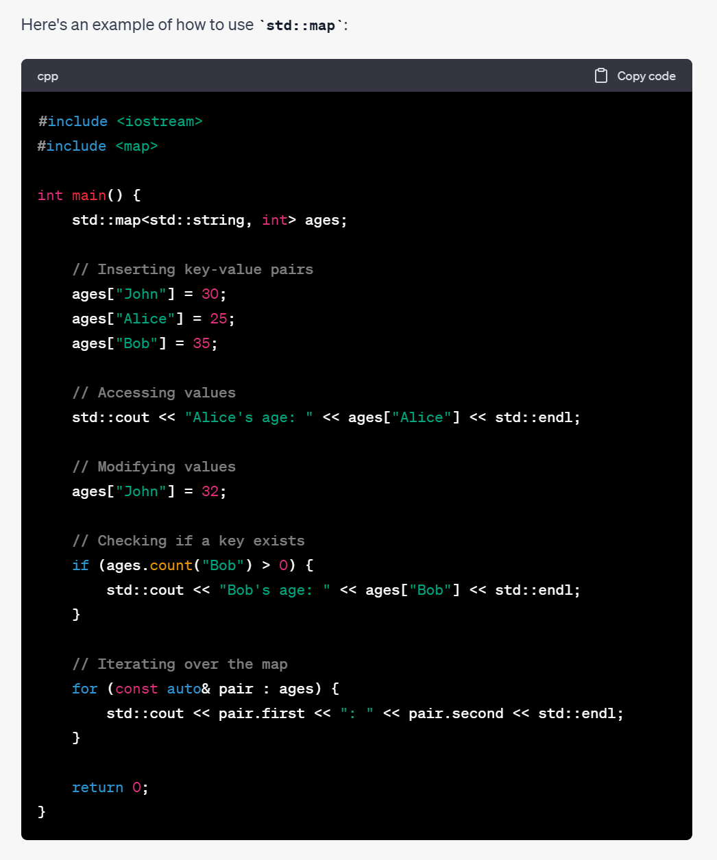Viewport: 717px width, 860px height.
Task: Click the #include <iostream> line
Action: (x=119, y=121)
